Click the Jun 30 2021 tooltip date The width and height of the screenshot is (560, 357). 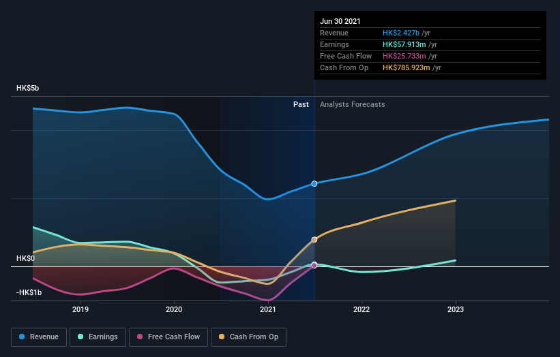coord(340,21)
